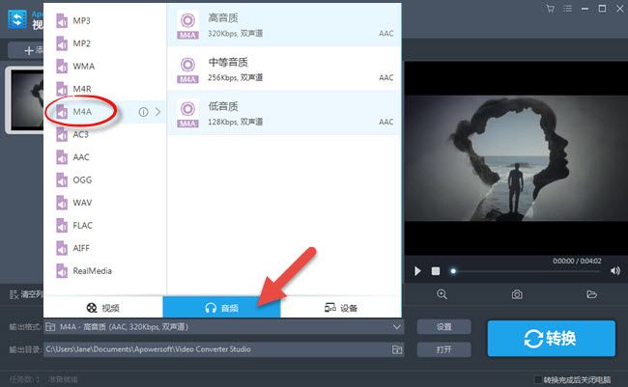Screen dimensions: 628x387
Task: Take a snapshot with camera icon
Action: coord(517,294)
